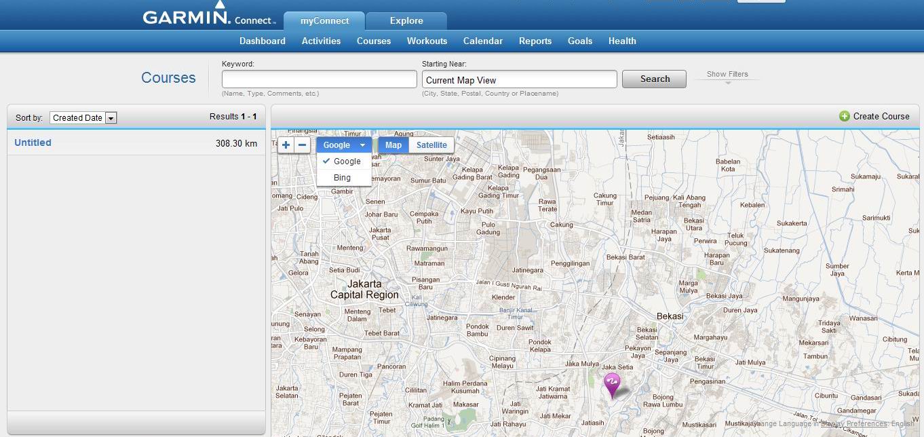Click the Courses page heading
924x437 pixels.
168,77
